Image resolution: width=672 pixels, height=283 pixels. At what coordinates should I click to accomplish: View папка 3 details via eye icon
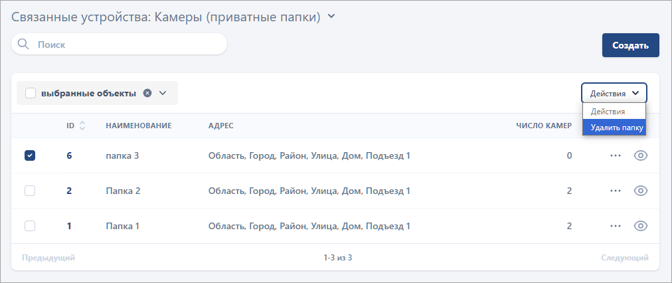(640, 155)
